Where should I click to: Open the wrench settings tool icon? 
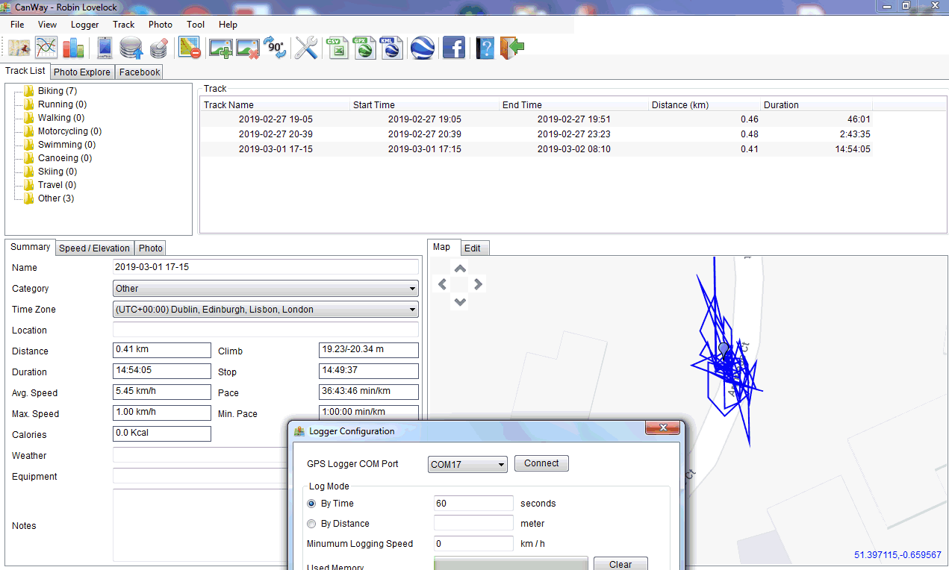tap(306, 48)
